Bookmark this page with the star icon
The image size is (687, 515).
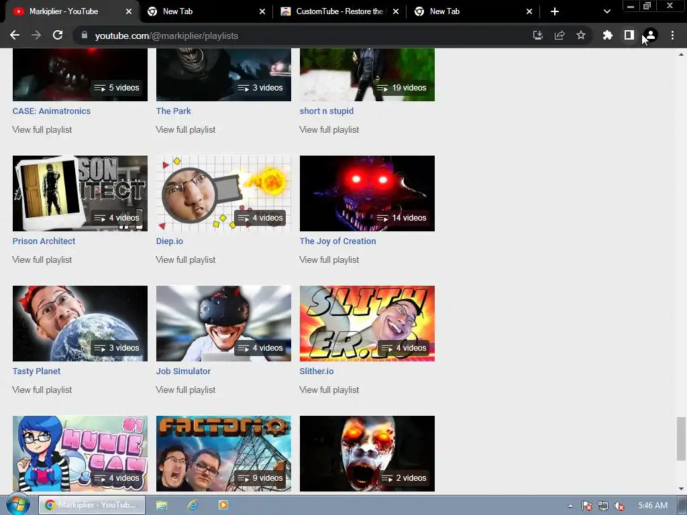pyautogui.click(x=581, y=36)
